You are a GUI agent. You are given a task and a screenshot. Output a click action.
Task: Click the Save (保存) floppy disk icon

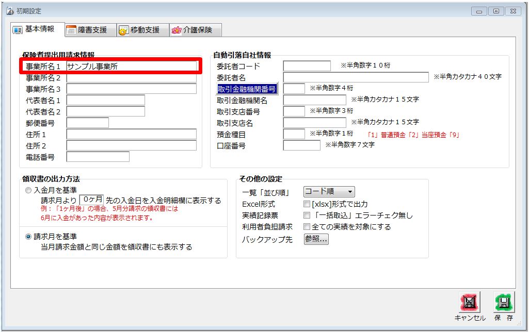503,302
